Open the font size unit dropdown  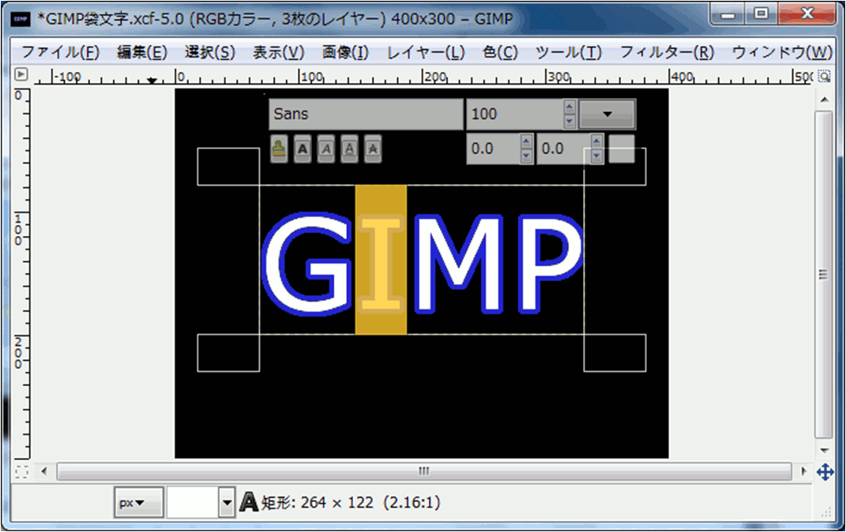pyautogui.click(x=607, y=114)
